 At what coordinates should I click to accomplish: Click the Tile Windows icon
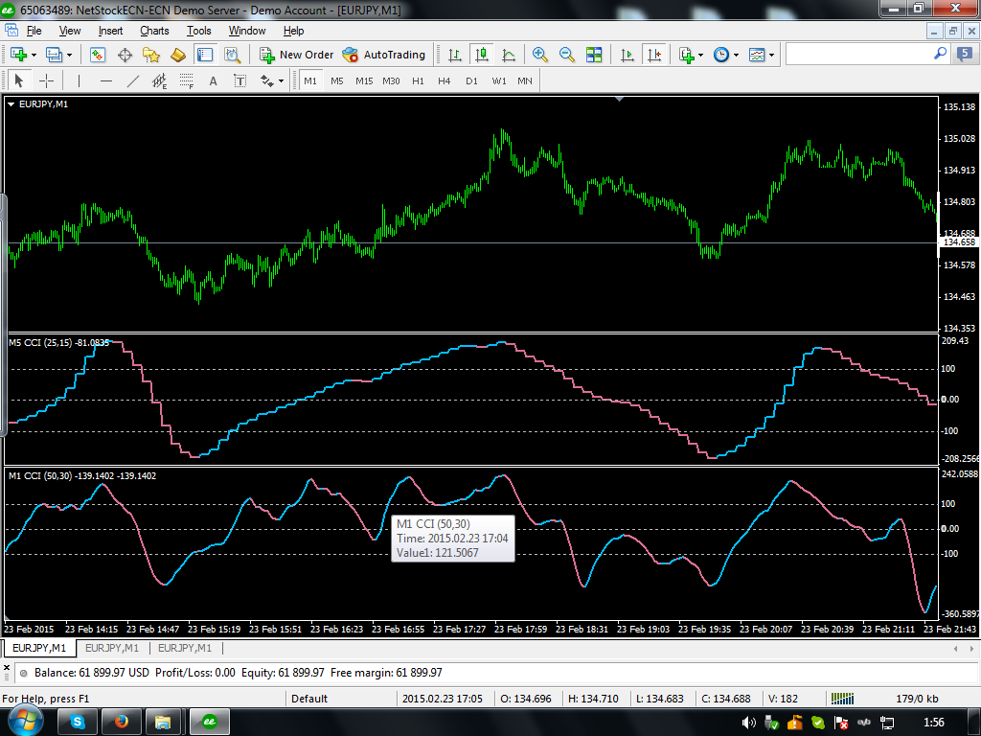coord(594,55)
